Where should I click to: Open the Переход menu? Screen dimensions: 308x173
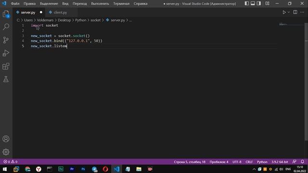click(x=79, y=3)
